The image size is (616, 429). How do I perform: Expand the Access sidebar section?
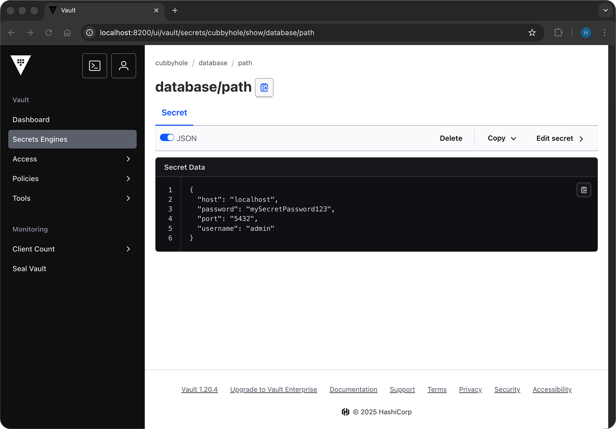[72, 159]
